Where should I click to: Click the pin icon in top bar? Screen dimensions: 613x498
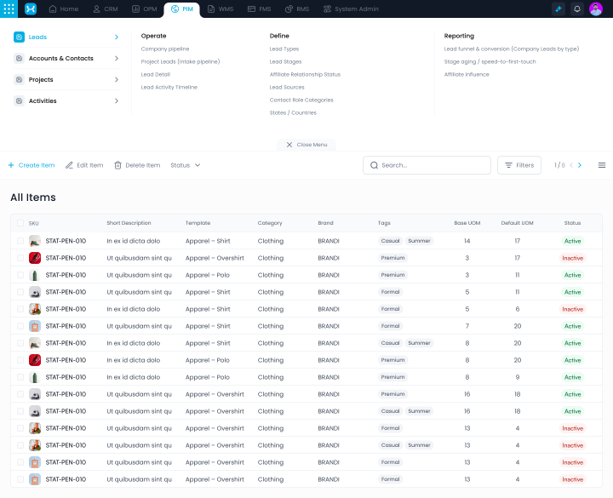point(559,9)
